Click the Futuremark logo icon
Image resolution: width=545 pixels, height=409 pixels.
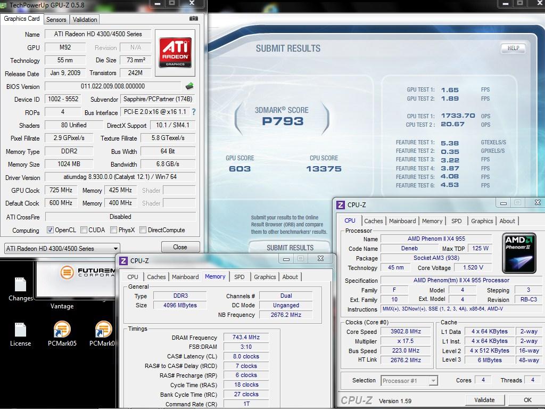pyautogui.click(x=67, y=272)
